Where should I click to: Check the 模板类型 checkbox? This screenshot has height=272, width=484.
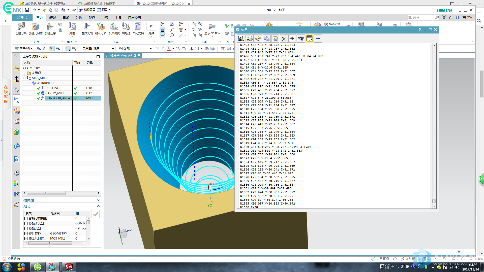[26, 228]
